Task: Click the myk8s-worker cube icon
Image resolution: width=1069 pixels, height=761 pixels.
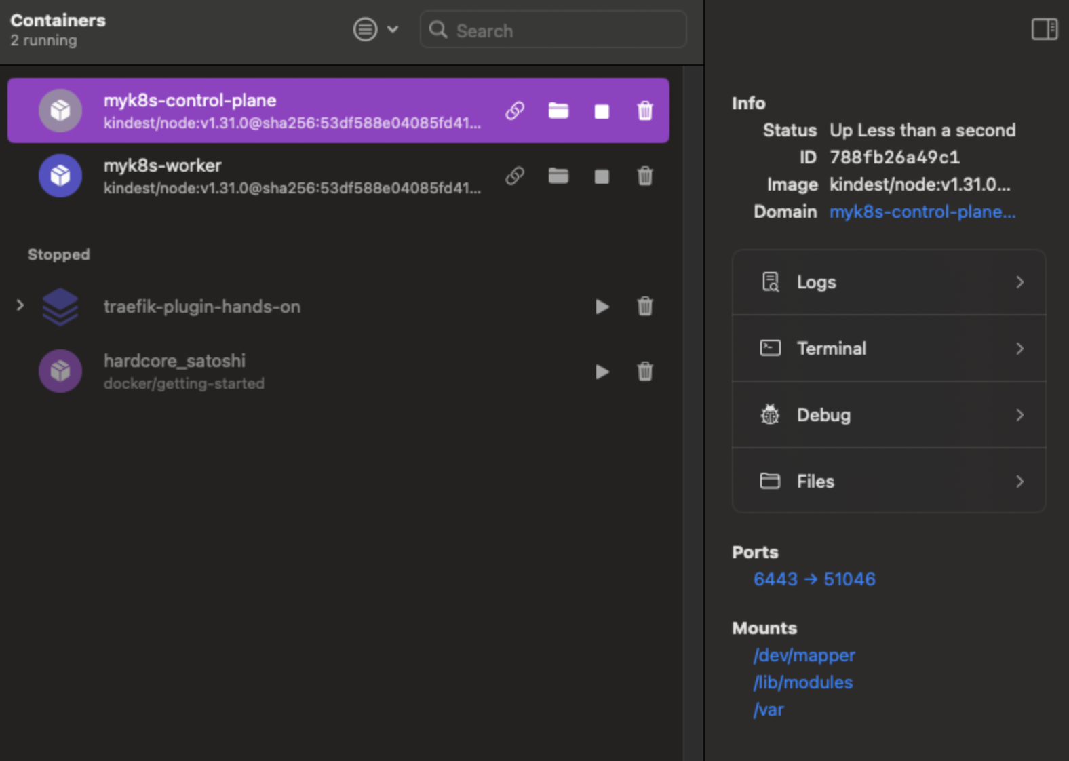Action: [x=60, y=175]
